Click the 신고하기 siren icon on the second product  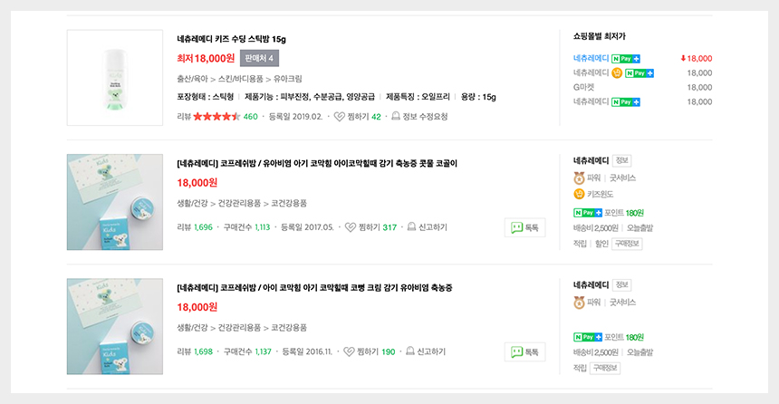tap(411, 227)
